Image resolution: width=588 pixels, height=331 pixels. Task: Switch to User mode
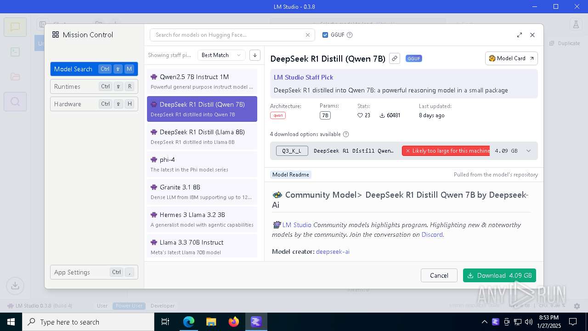(102, 306)
